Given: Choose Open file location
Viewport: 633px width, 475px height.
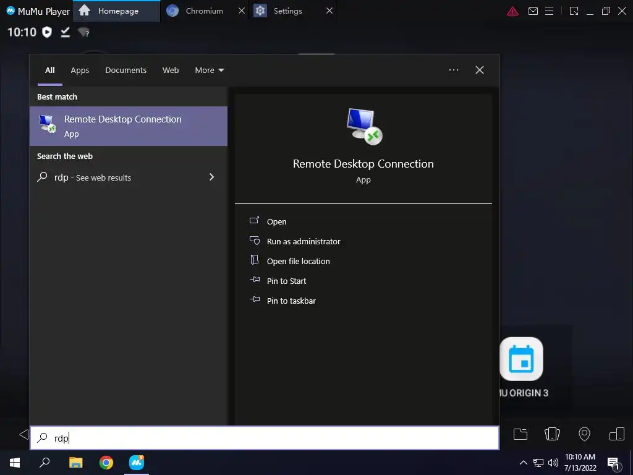Looking at the screenshot, I should click(299, 261).
